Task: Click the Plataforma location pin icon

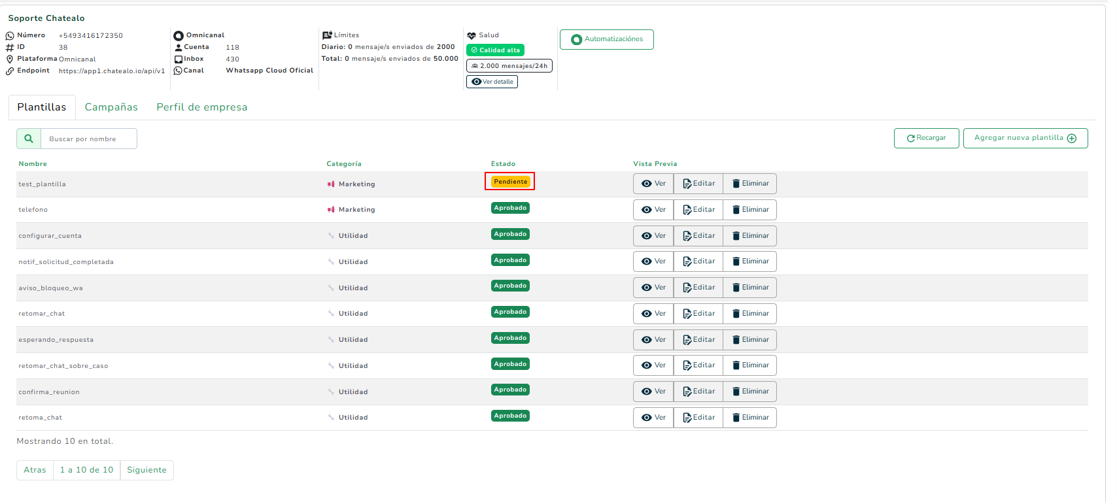Action: [x=10, y=59]
